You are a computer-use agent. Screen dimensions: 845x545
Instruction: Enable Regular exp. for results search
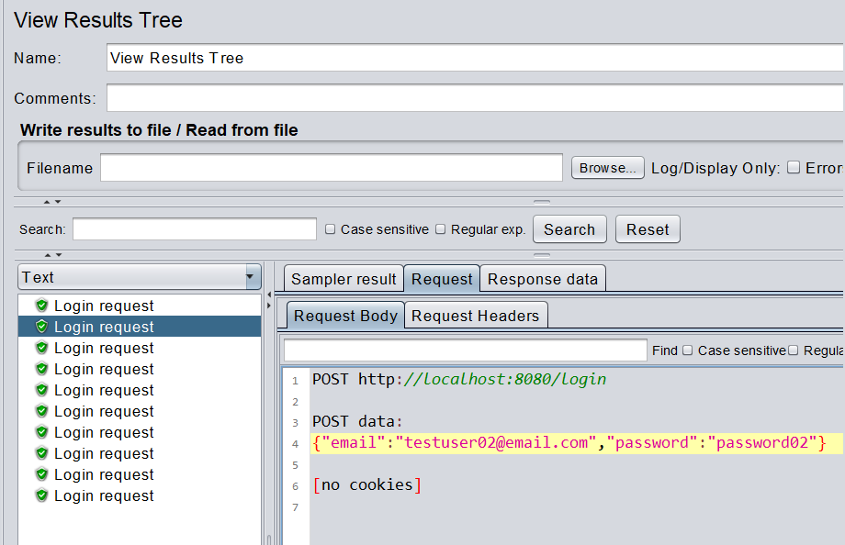[x=440, y=229]
